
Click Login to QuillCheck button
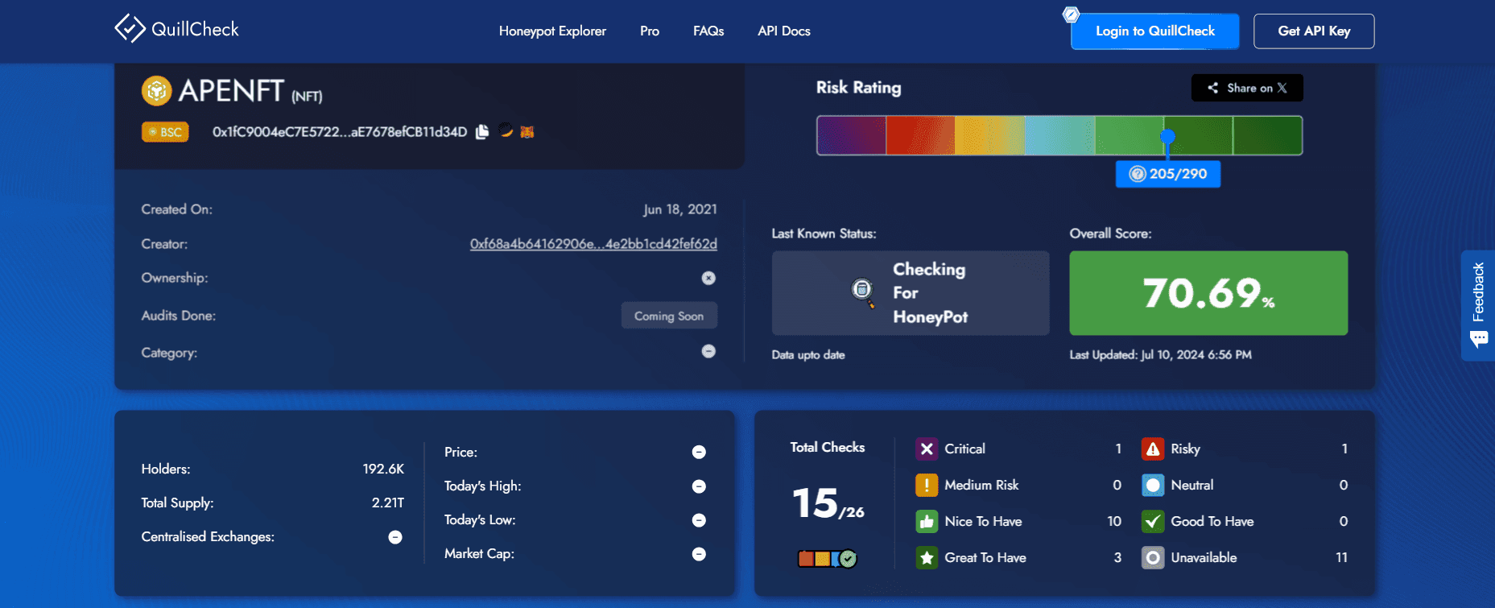[1155, 31]
